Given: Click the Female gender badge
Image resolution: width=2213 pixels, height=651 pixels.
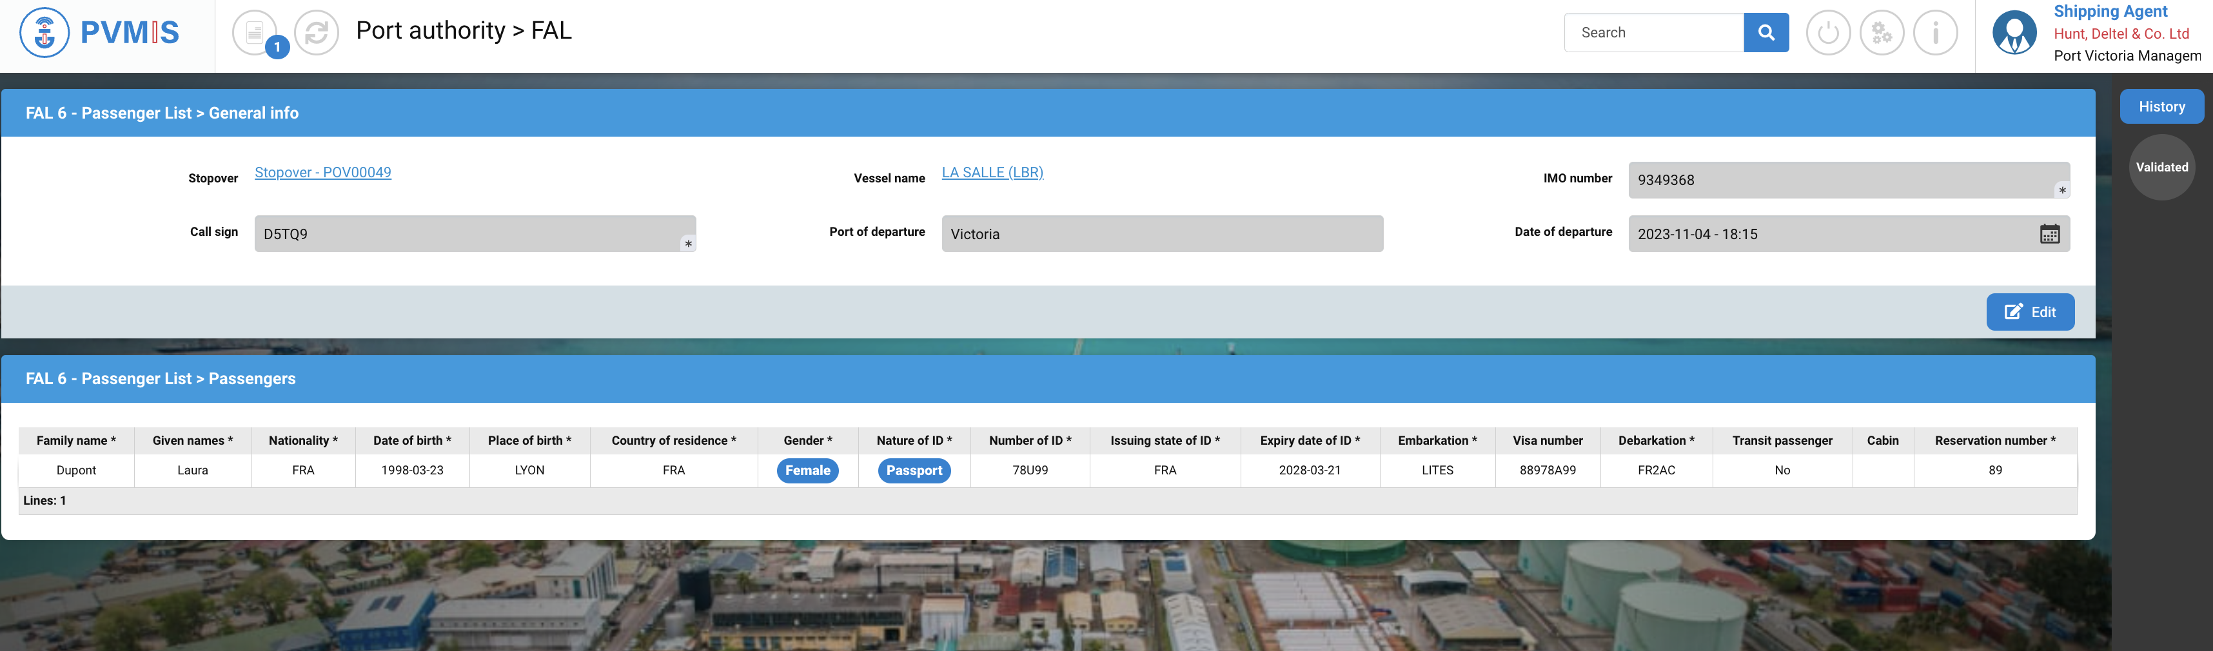Looking at the screenshot, I should pyautogui.click(x=807, y=471).
